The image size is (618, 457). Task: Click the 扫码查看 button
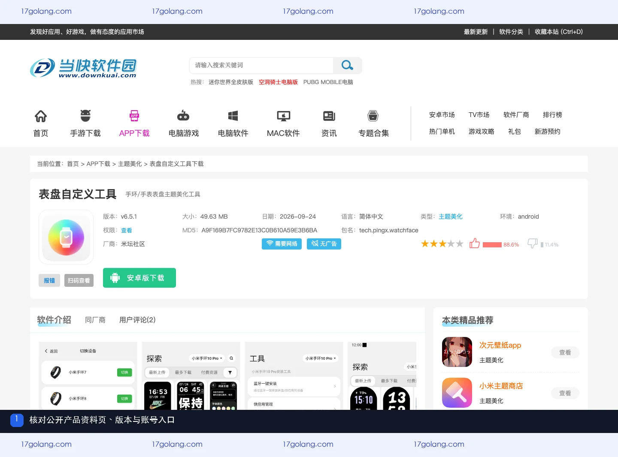79,280
